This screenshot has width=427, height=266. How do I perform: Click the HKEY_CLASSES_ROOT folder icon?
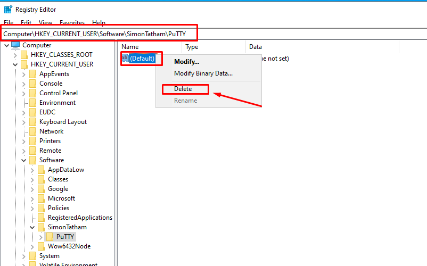(24, 55)
